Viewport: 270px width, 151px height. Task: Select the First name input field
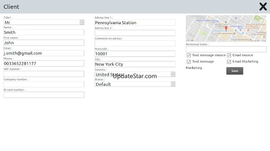click(x=44, y=43)
